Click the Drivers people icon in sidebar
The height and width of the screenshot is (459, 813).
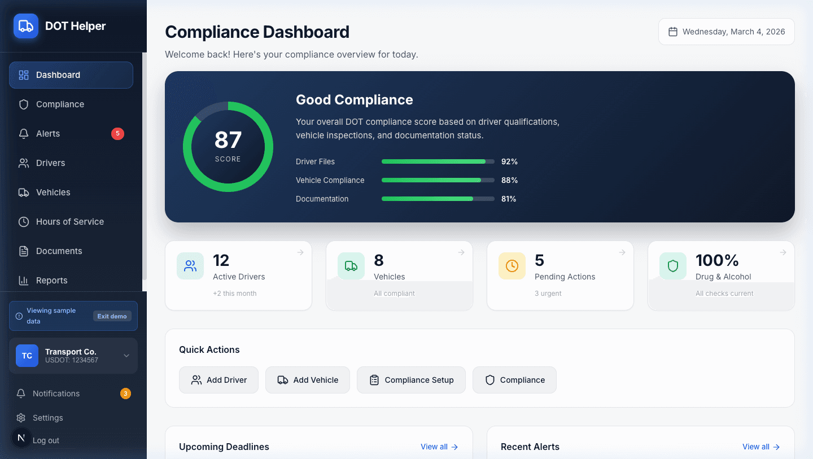tap(23, 163)
